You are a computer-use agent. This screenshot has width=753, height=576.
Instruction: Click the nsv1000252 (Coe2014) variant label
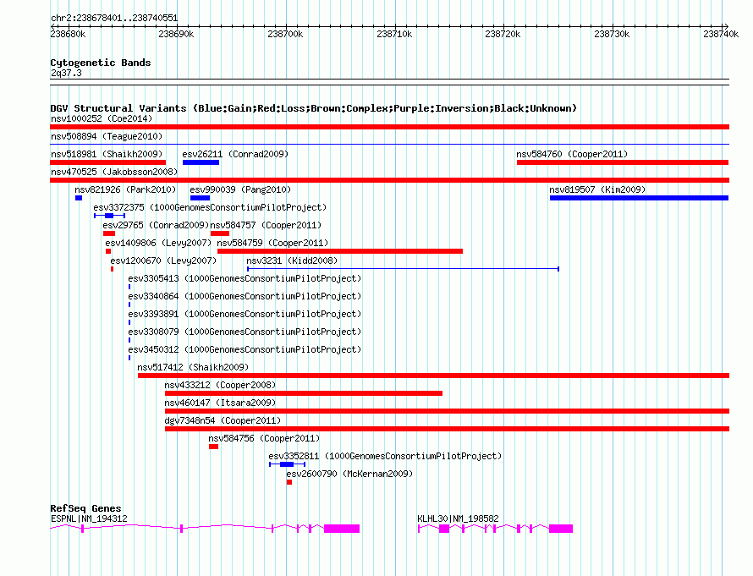[102, 118]
